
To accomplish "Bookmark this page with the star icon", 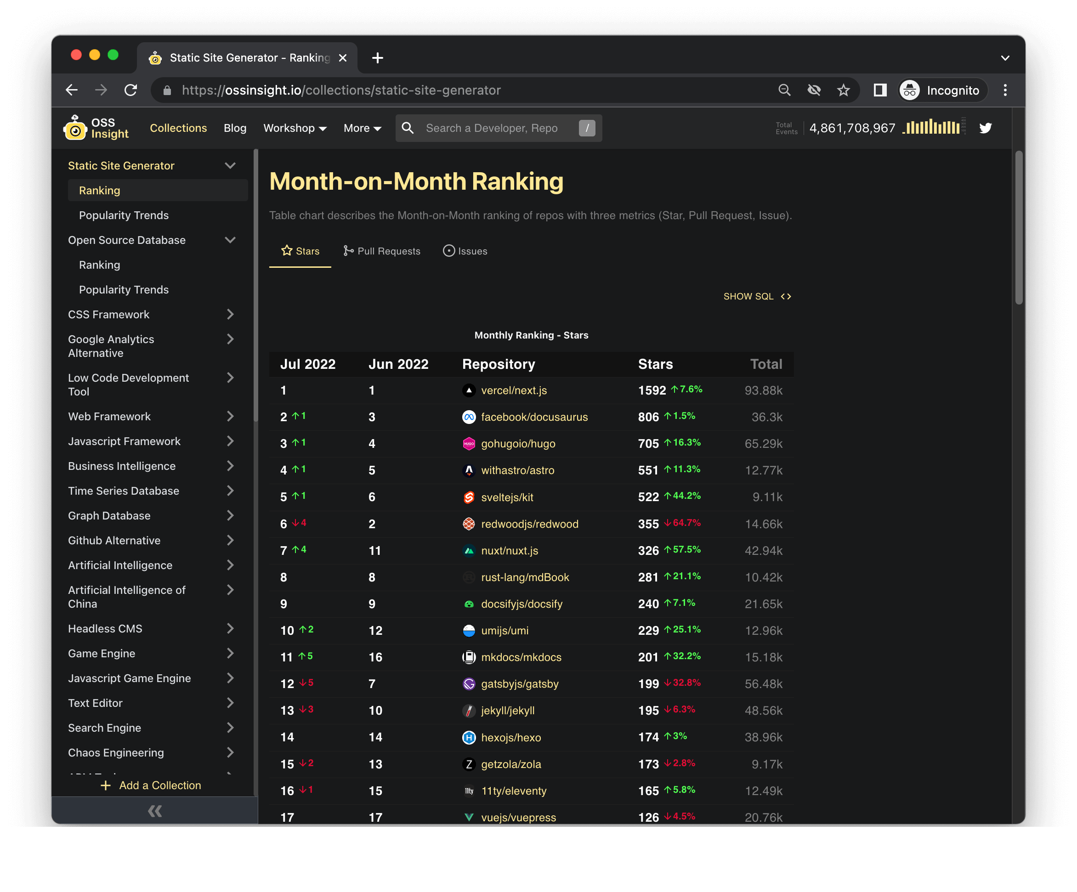I will [x=843, y=90].
